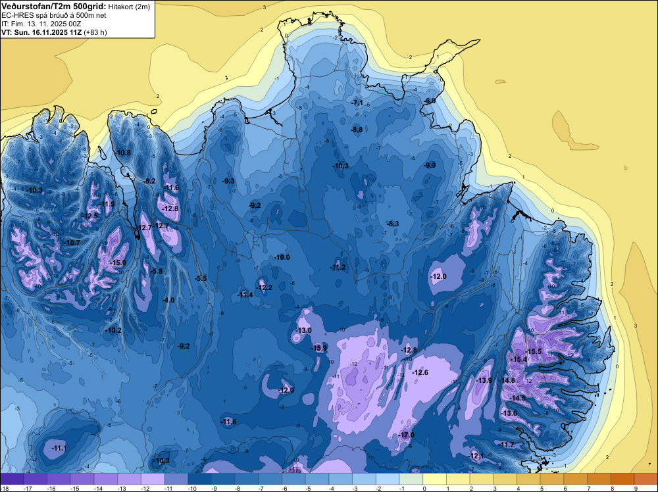Click the 'EC-HRES spá brúuð á 500m net' line

(54, 15)
